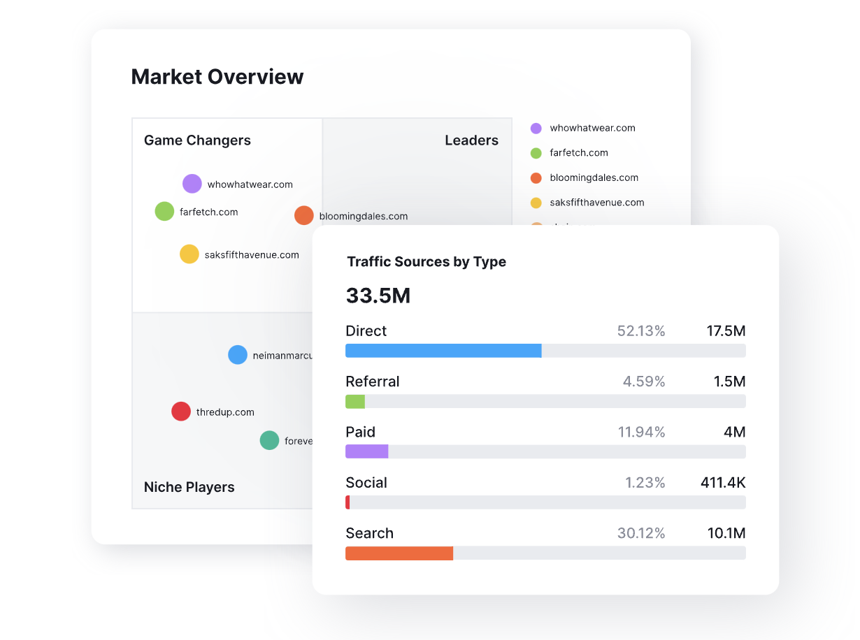
Task: Click the Niche Players quadrant label
Action: pyautogui.click(x=189, y=487)
